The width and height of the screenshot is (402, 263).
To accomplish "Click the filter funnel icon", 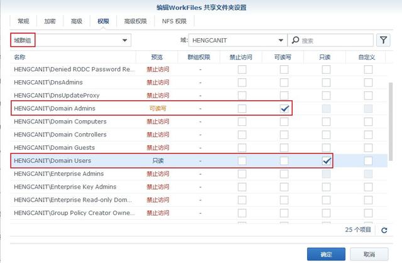I will pos(383,40).
